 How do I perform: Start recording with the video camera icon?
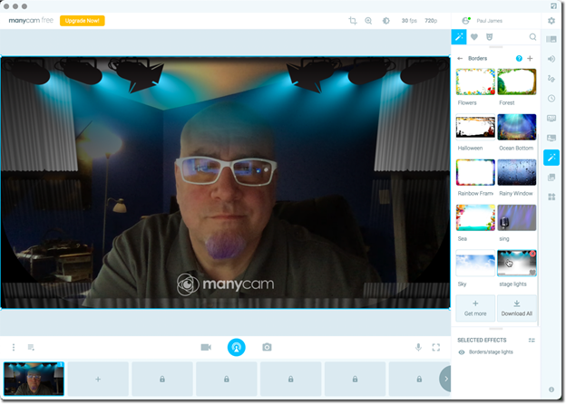point(206,347)
